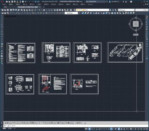Toggle polar tracking in status bar
The height and width of the screenshot is (131, 149).
[x=100, y=129]
